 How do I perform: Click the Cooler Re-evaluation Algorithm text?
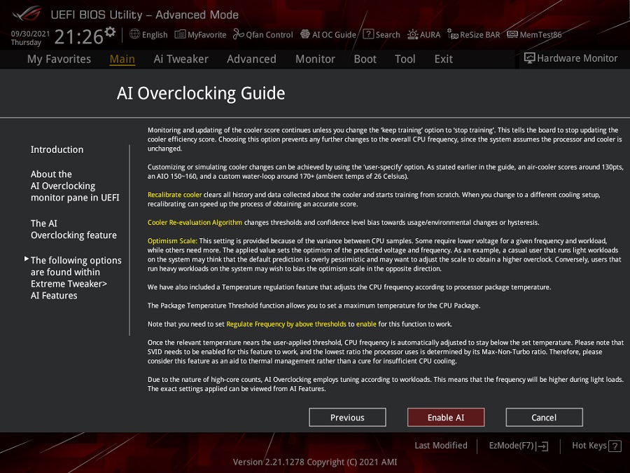pyautogui.click(x=195, y=222)
